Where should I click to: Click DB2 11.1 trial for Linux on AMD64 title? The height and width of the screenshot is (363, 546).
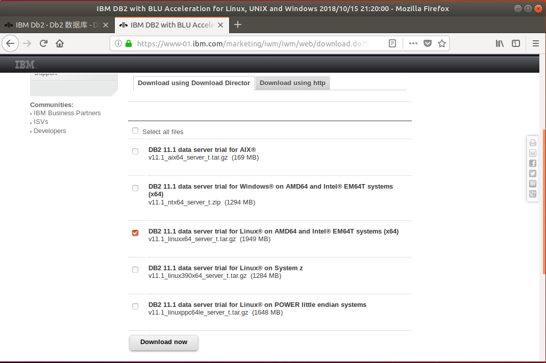coord(274,231)
